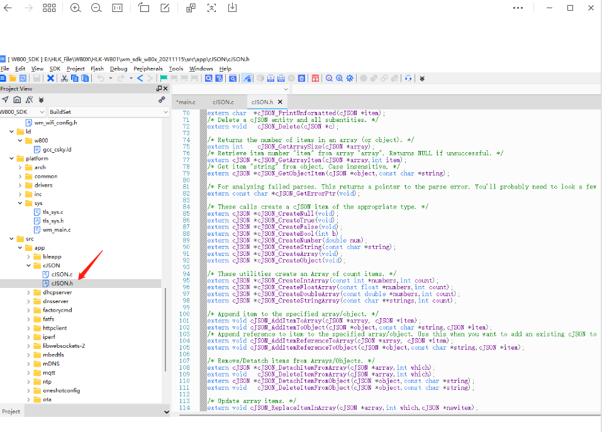
Task: Close the cJSON.h tab
Action: coord(280,102)
